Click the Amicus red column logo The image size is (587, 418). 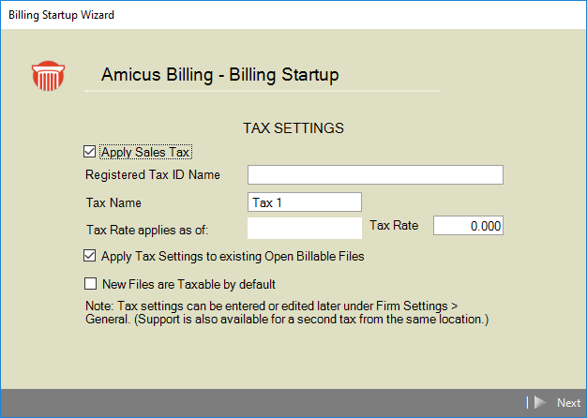tap(49, 76)
